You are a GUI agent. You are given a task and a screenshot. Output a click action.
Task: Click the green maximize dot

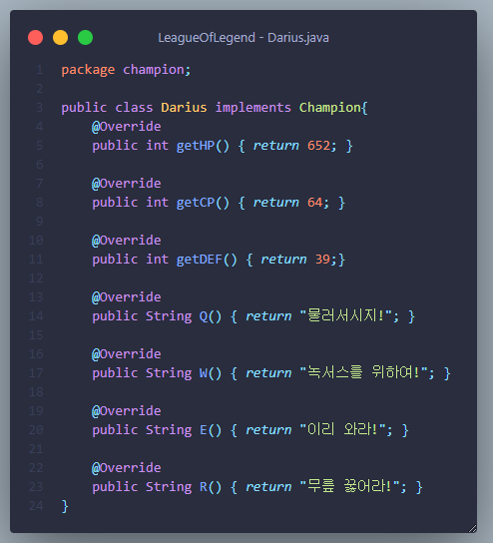point(85,37)
